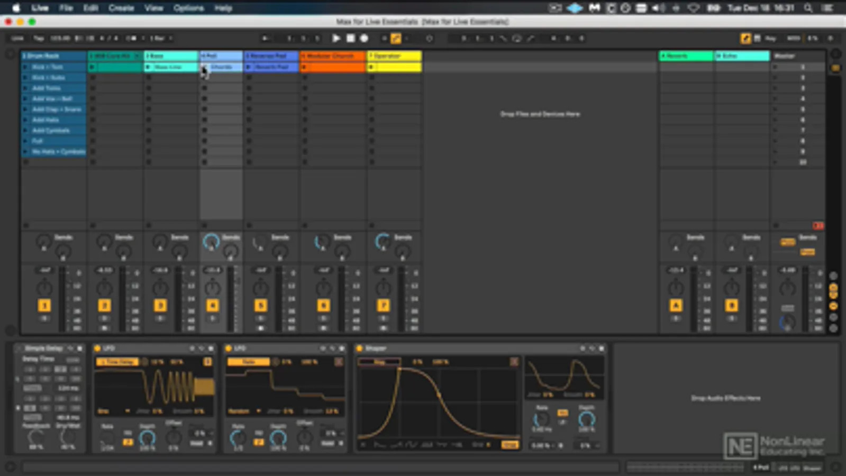
Task: Toggle first LFO device on/off
Action: (97, 348)
